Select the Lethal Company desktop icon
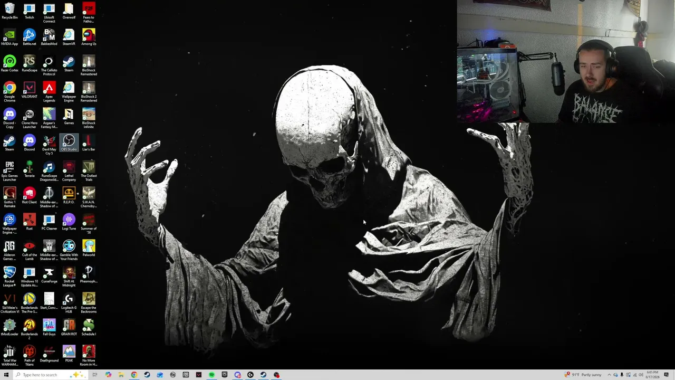This screenshot has height=380, width=675. [69, 172]
